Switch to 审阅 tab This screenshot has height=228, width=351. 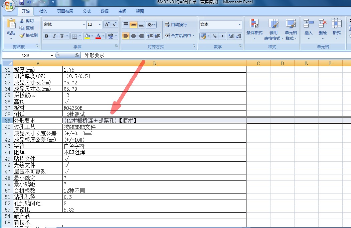point(122,11)
